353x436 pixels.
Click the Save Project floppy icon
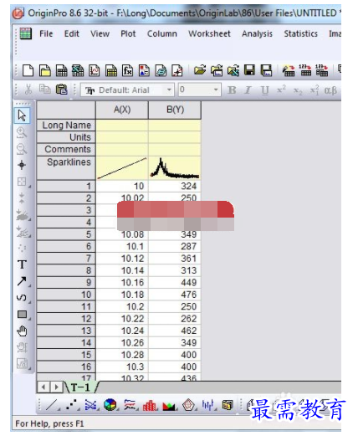click(x=249, y=70)
